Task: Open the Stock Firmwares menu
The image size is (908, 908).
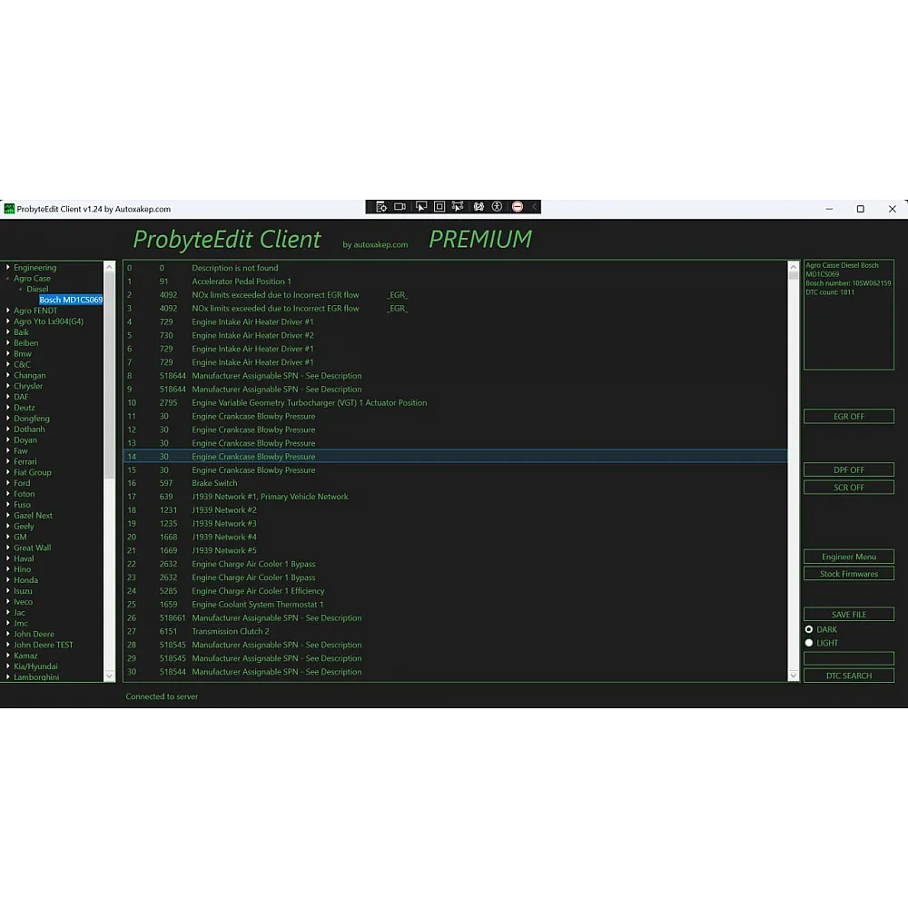Action: (x=848, y=574)
